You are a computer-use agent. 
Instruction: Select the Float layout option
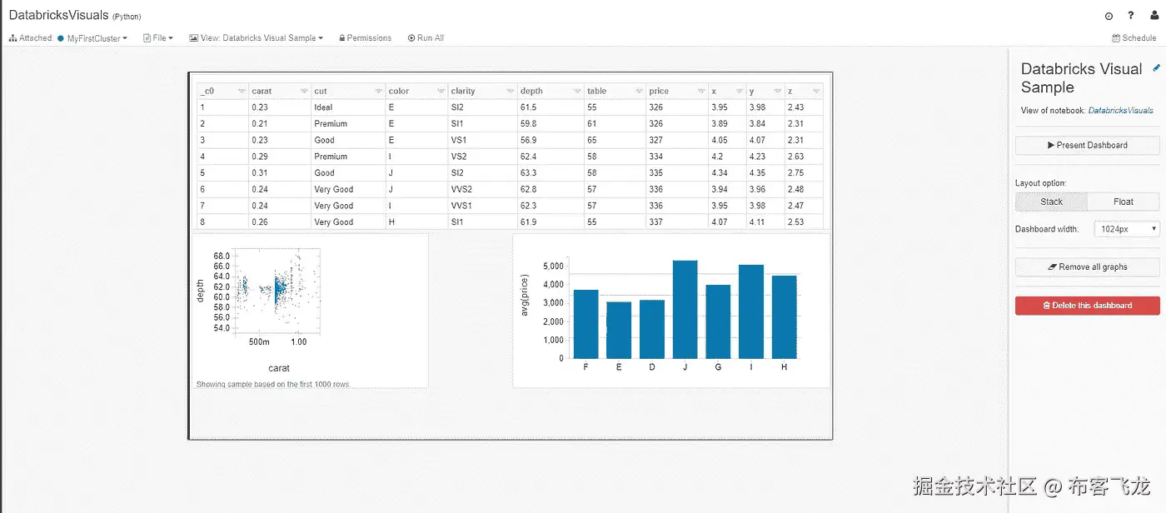1124,202
